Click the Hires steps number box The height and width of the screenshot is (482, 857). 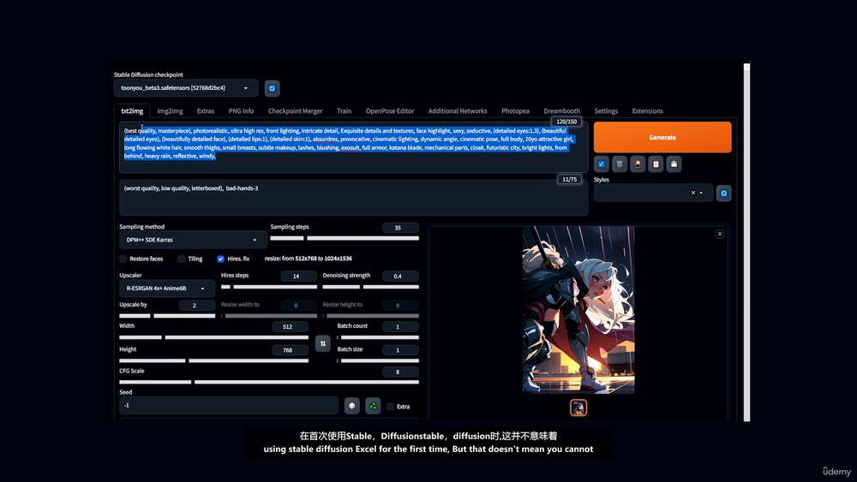[299, 277]
